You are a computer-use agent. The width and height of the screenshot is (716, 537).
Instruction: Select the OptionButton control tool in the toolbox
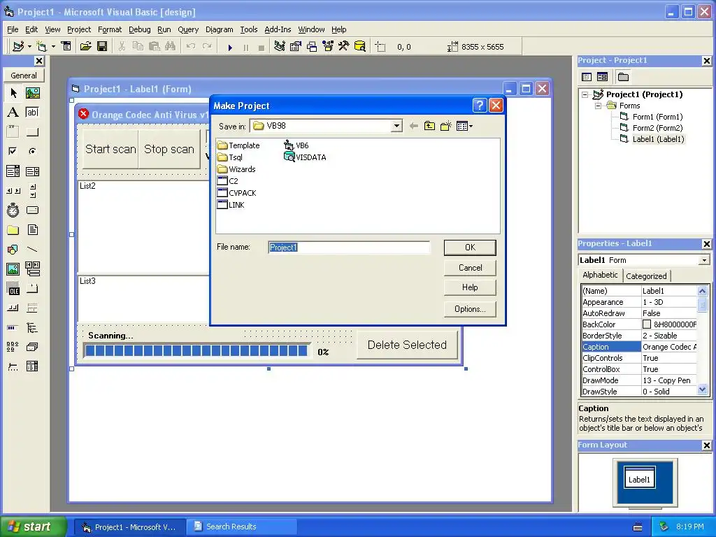pos(32,151)
